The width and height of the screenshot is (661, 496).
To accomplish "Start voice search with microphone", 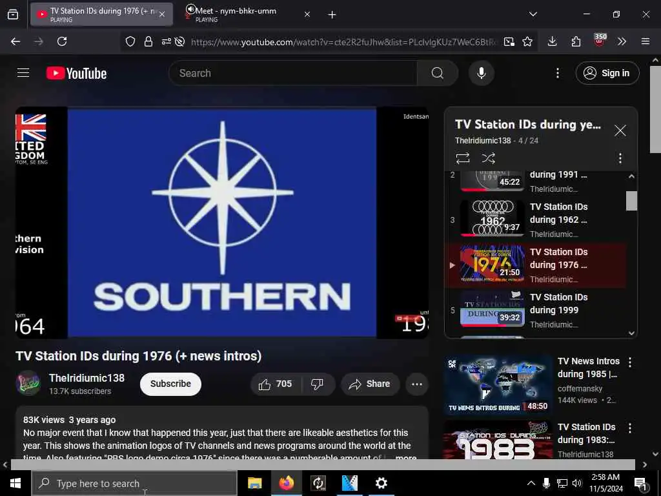I will 481,73.
